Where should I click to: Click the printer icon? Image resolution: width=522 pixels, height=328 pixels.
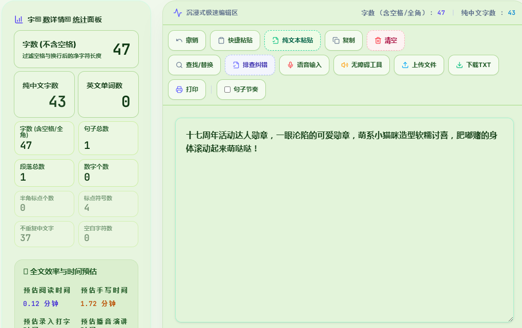point(179,90)
